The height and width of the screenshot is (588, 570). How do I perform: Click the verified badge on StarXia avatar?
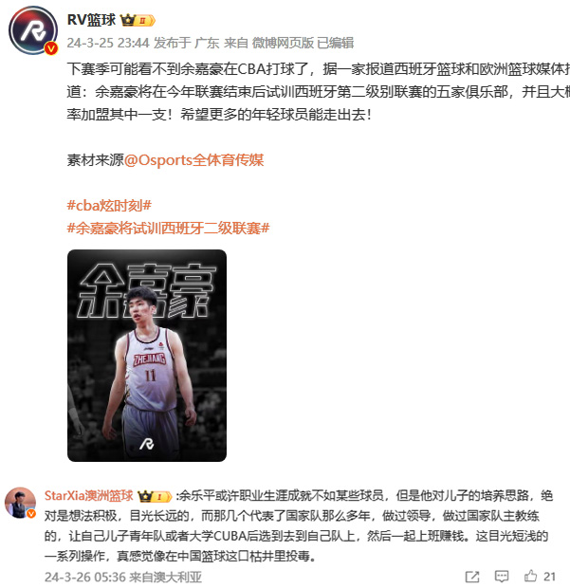31,514
